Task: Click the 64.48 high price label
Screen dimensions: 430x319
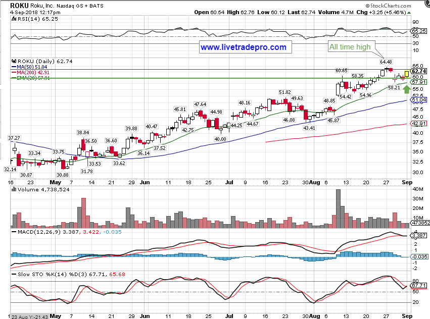Action: click(386, 62)
